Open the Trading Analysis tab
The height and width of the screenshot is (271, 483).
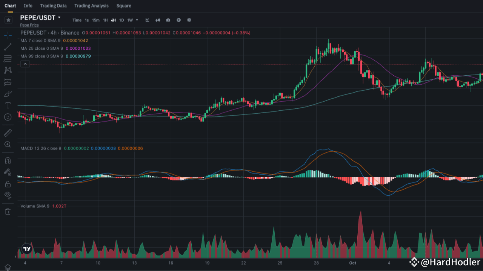[91, 6]
